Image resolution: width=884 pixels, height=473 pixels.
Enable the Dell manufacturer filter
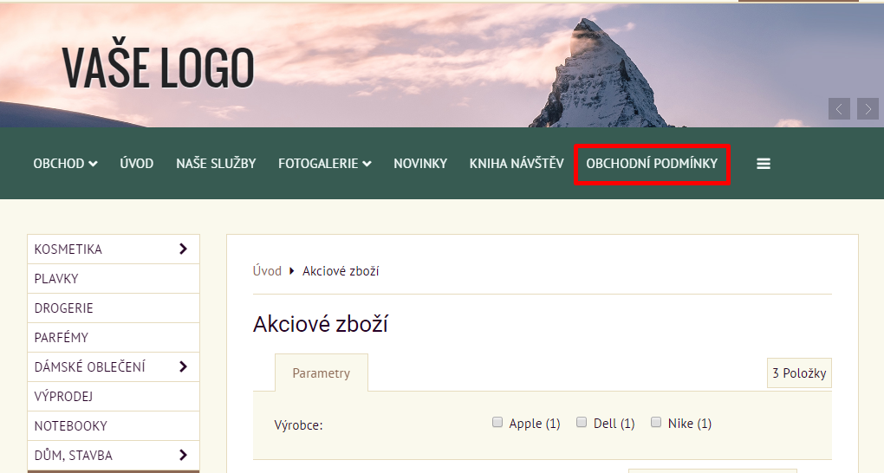coord(582,423)
